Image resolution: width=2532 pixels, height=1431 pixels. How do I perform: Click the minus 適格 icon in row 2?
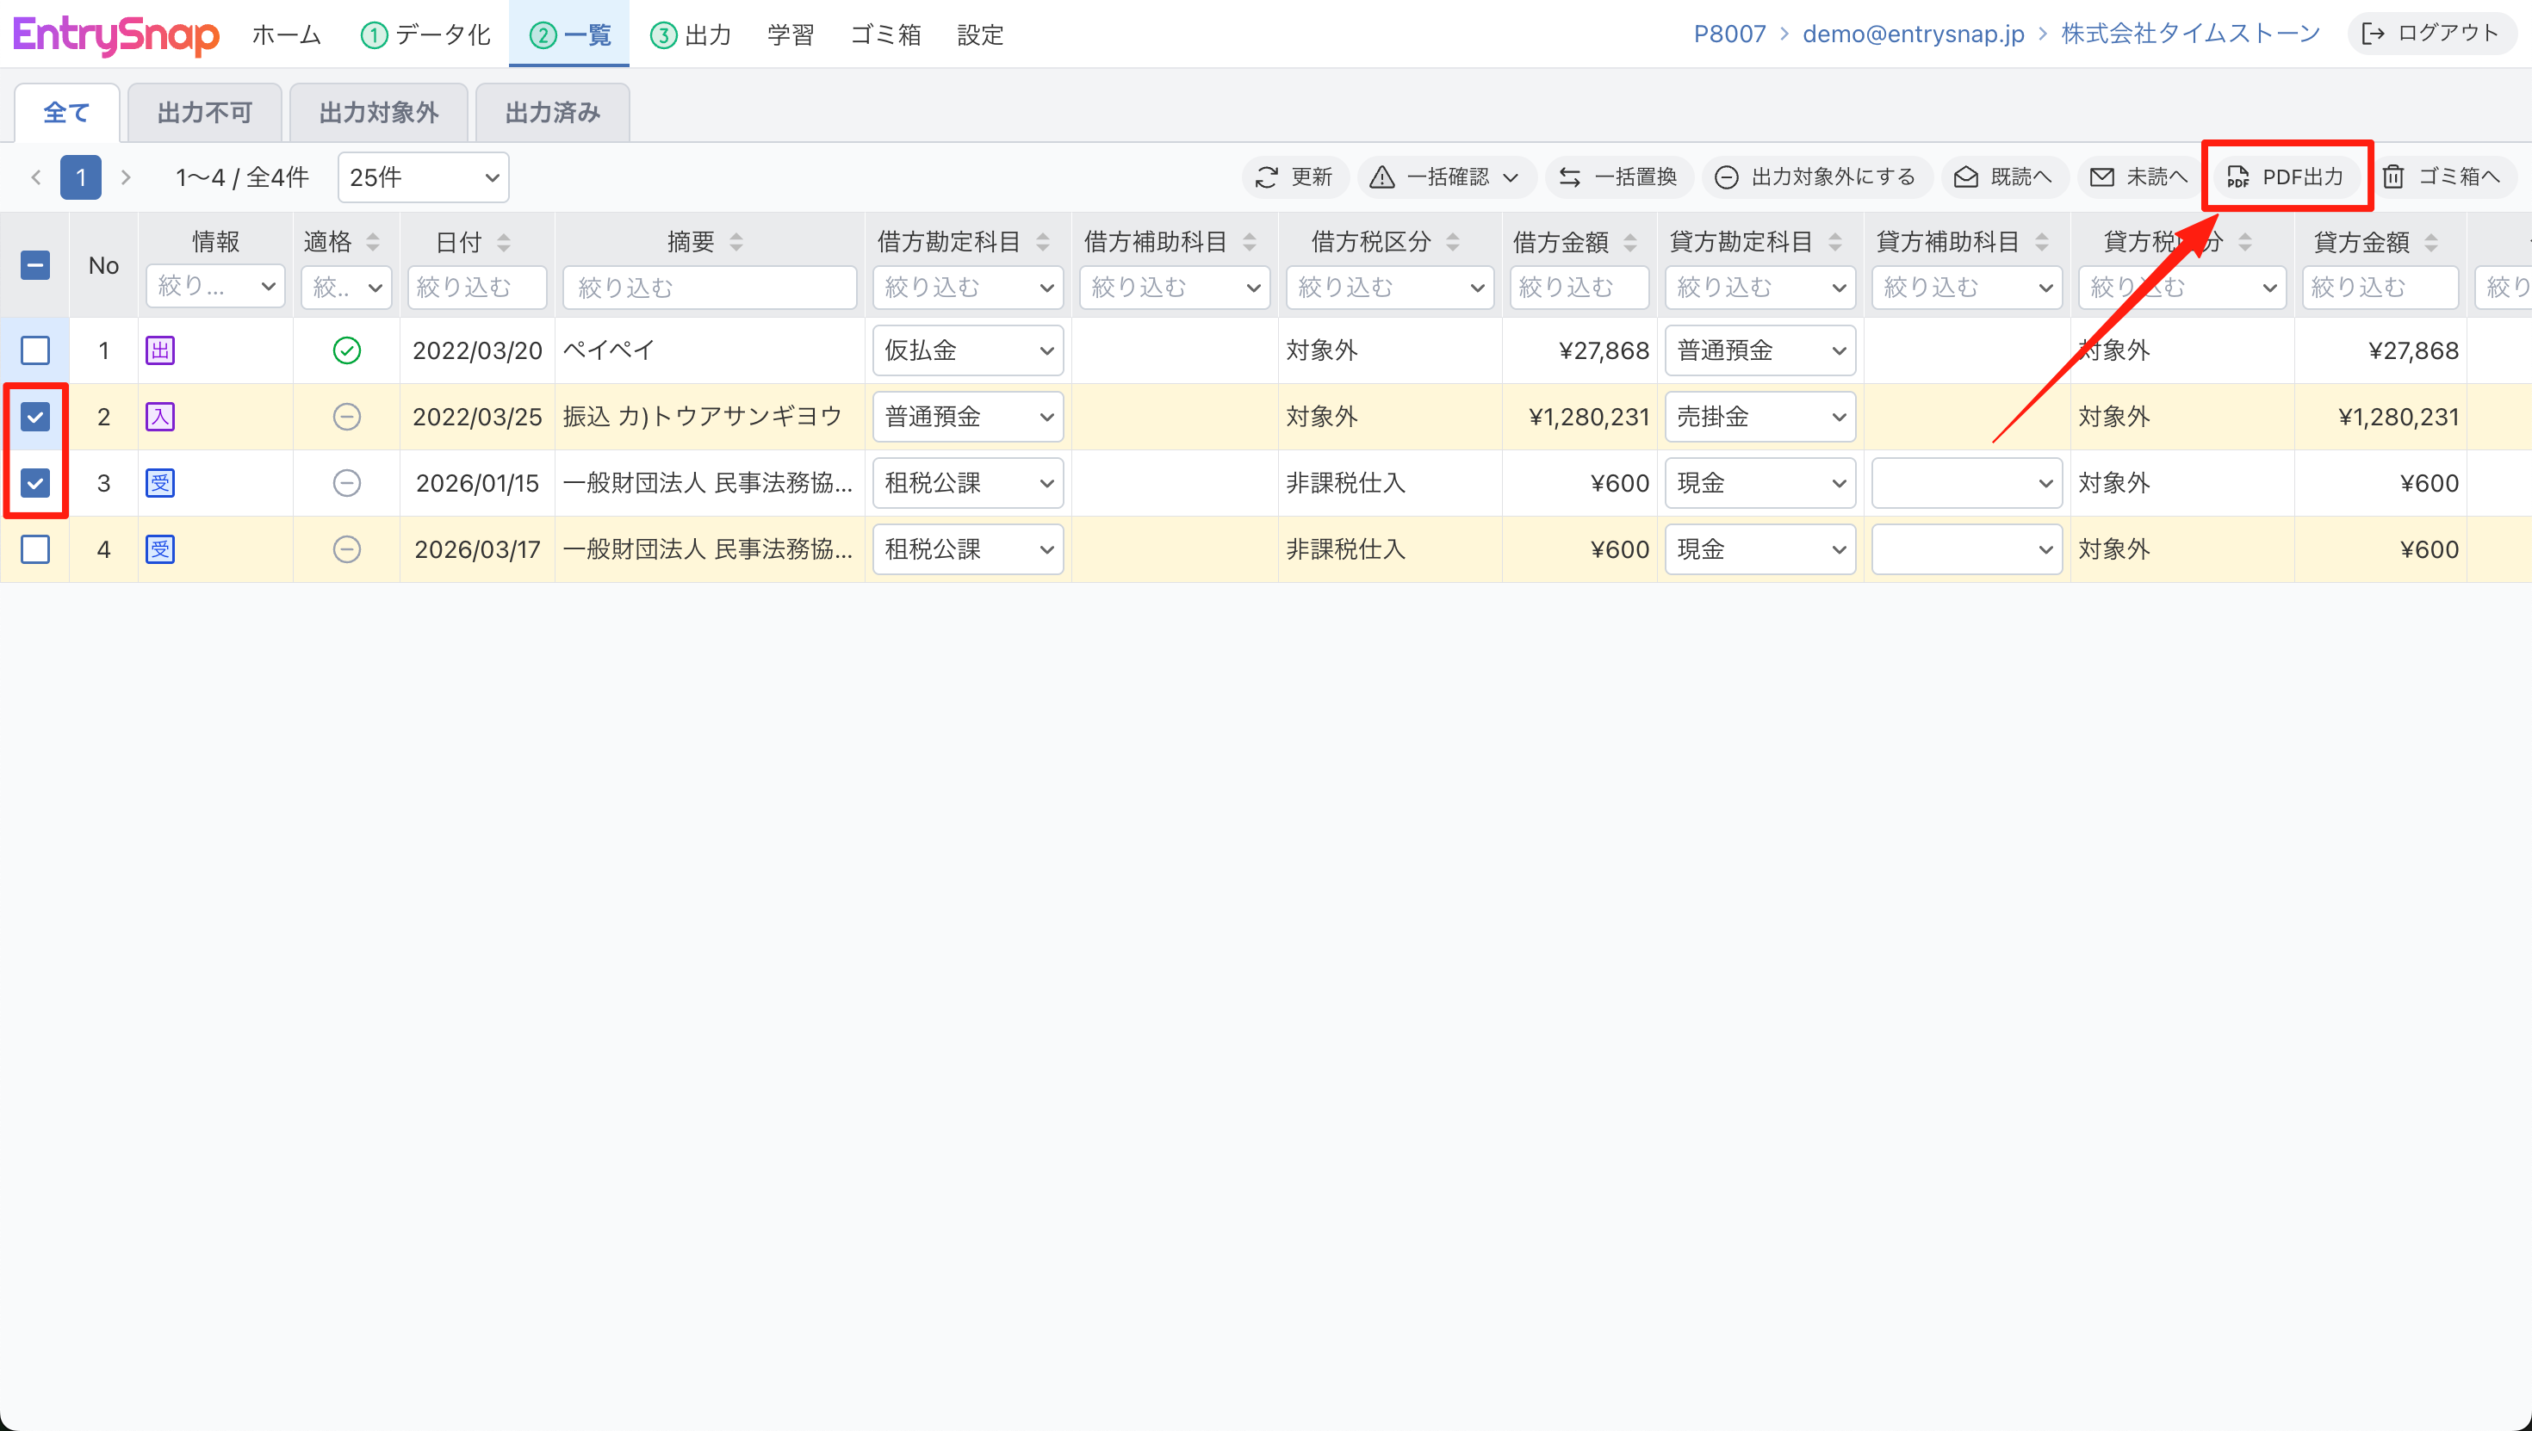point(347,417)
